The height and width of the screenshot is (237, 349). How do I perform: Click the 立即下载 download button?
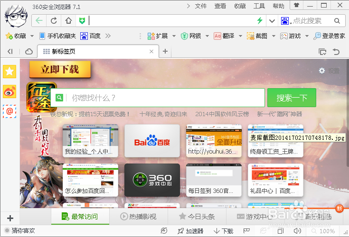coord(60,70)
